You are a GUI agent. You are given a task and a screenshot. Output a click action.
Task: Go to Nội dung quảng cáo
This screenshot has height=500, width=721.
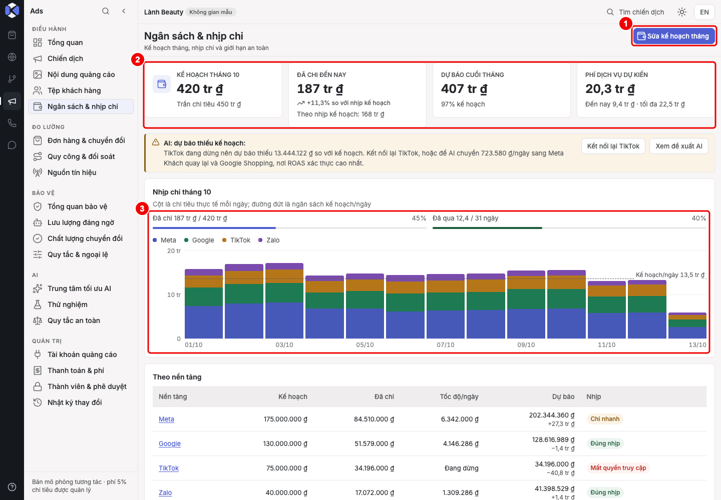click(81, 74)
